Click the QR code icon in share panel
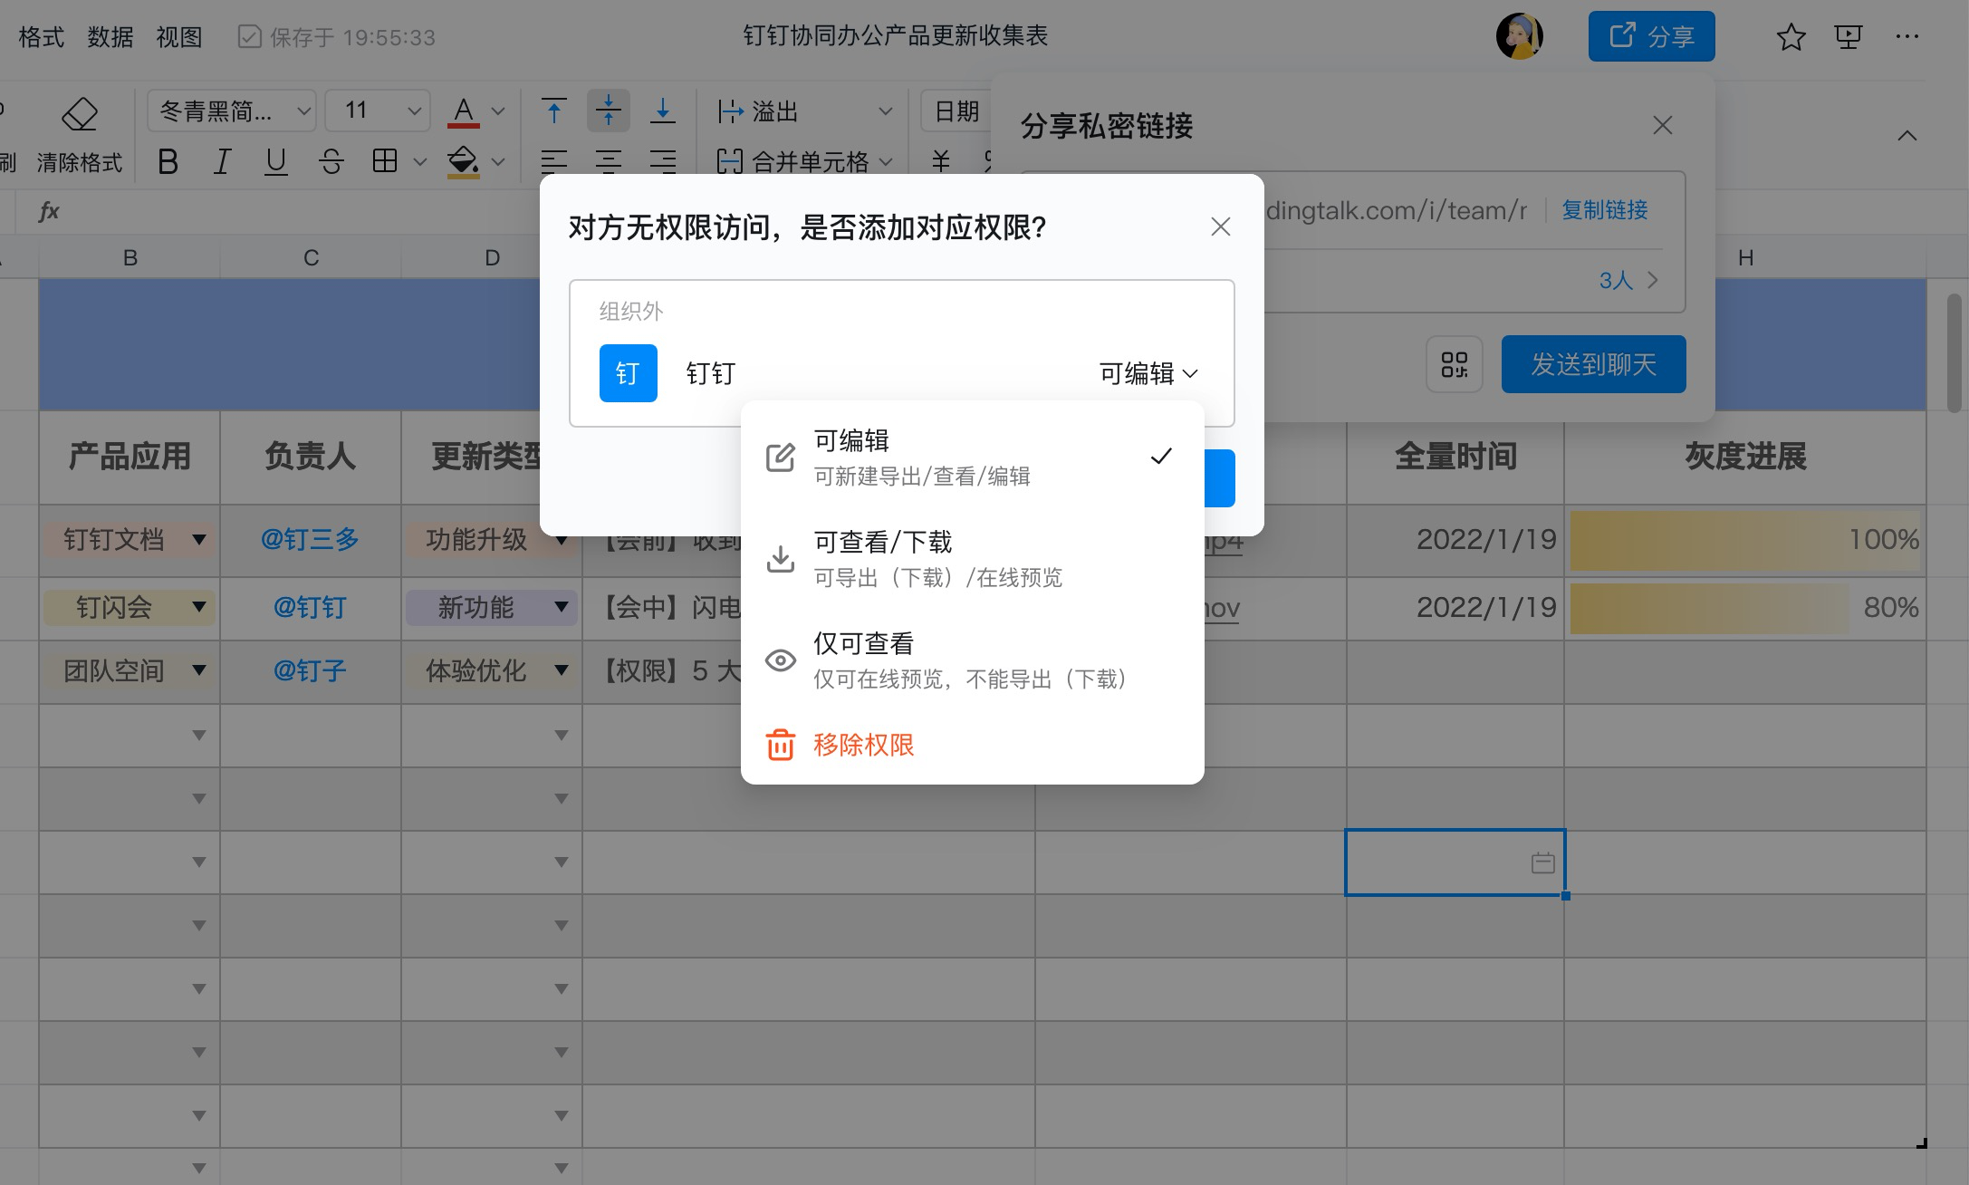 click(x=1454, y=365)
